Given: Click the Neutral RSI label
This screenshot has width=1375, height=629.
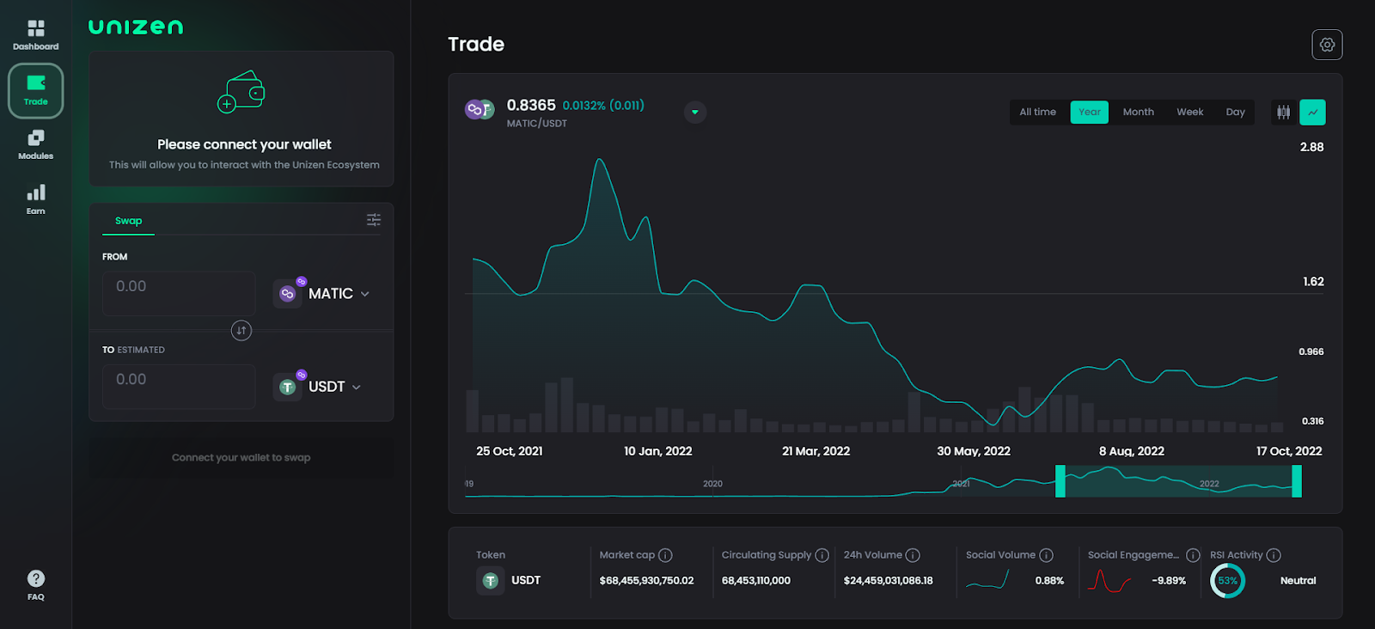Looking at the screenshot, I should click(1298, 581).
